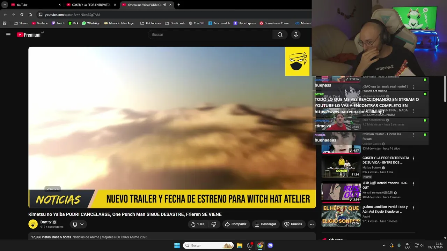Click the YouTube Premium logo
Viewport: 447px width, 251px height.
(29, 35)
